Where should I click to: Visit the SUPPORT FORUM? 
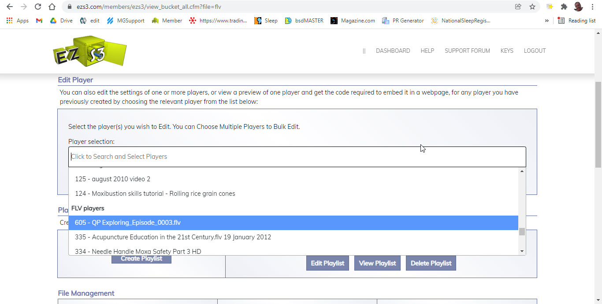pos(467,51)
